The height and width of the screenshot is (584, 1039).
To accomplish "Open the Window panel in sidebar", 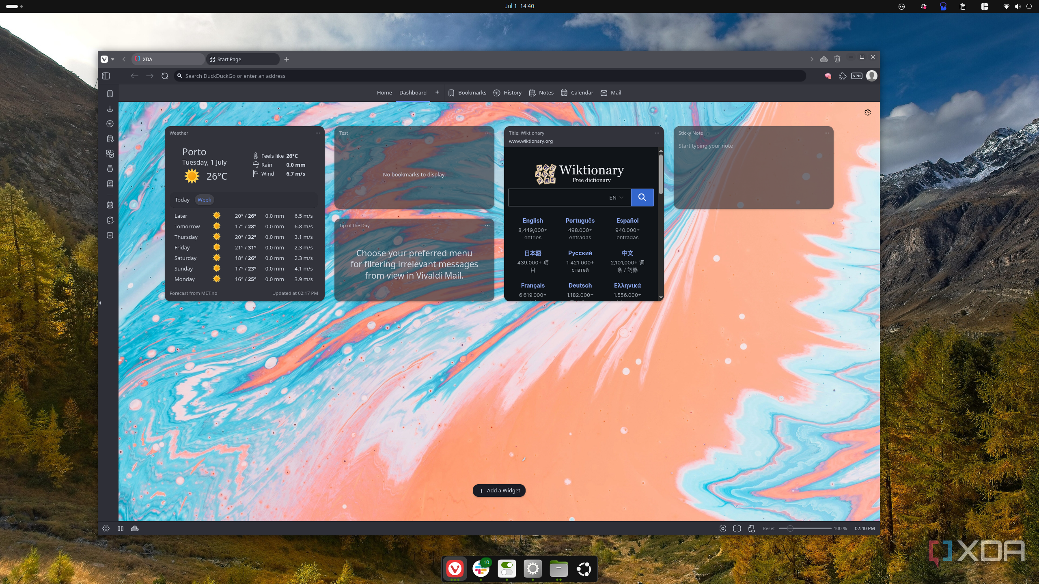I will point(110,169).
